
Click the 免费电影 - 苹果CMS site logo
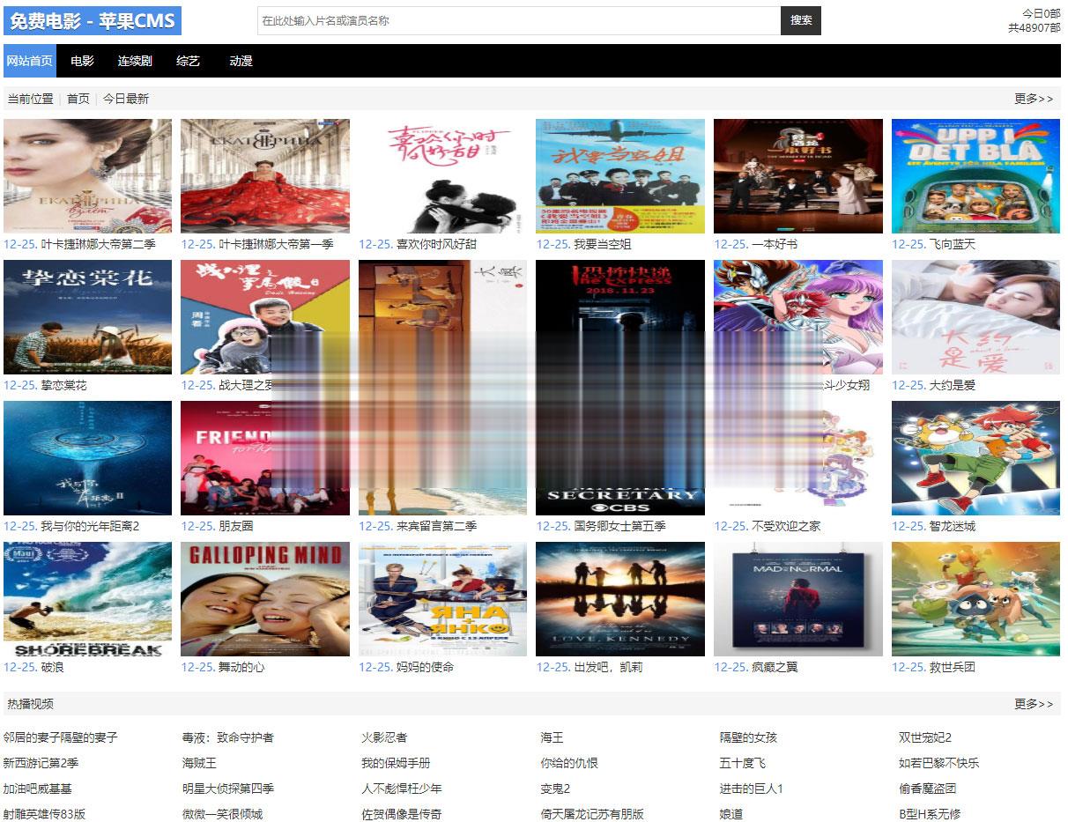pos(93,20)
